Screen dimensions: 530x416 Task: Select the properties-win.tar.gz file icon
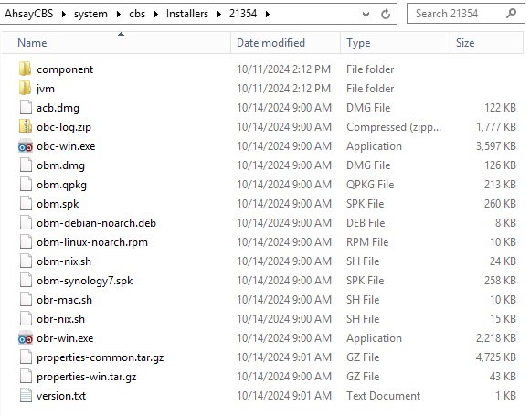pos(26,377)
